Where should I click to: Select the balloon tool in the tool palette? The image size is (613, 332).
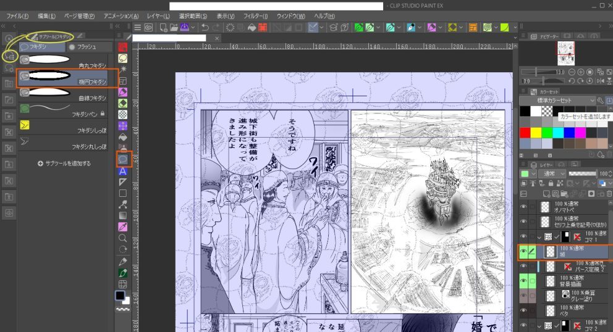coord(123,159)
